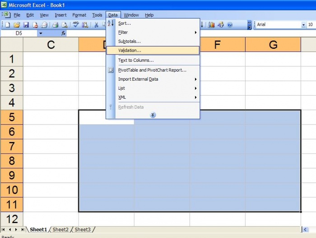This screenshot has height=238, width=316.
Task: Click the fx Insert Function button
Action: pyautogui.click(x=63, y=33)
